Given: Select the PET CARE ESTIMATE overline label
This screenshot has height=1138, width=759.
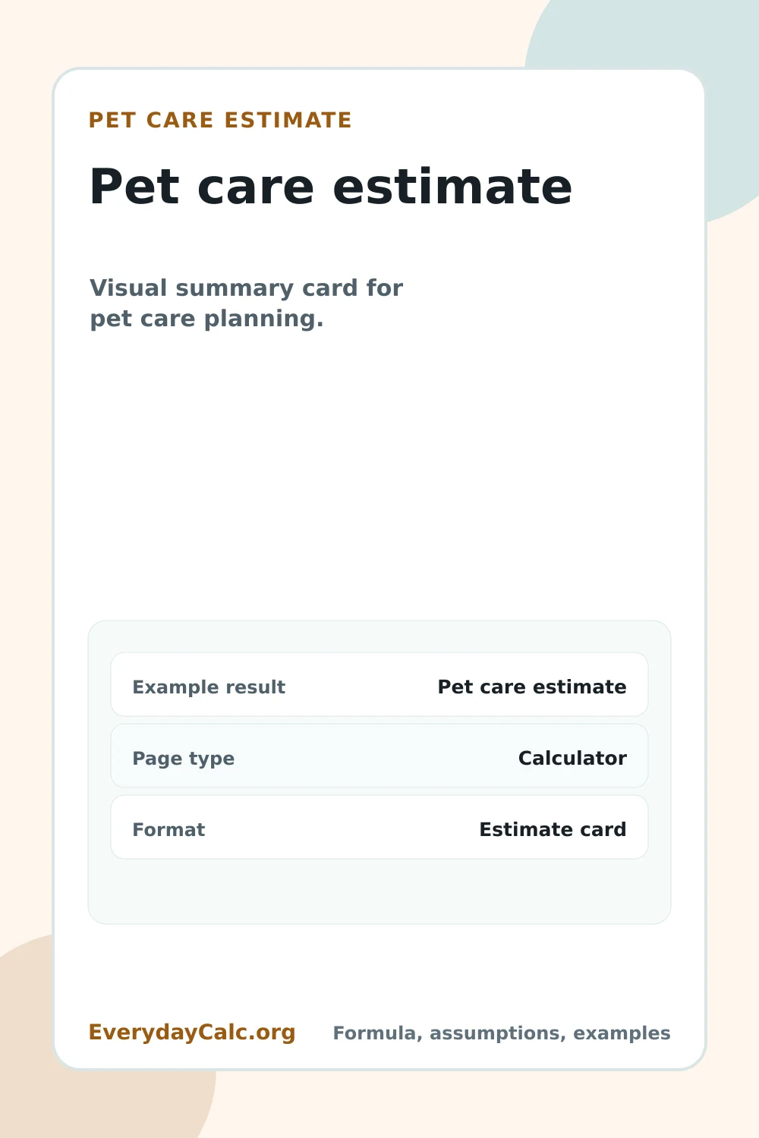Looking at the screenshot, I should click(x=220, y=120).
